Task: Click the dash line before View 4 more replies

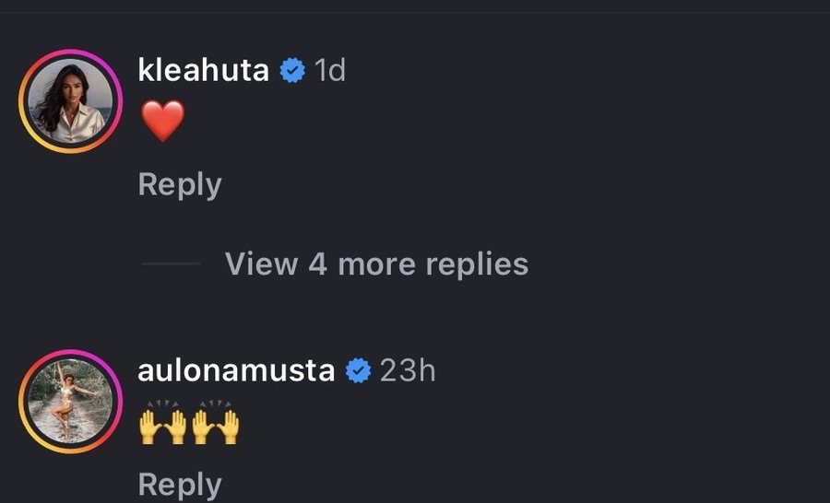Action: point(171,264)
